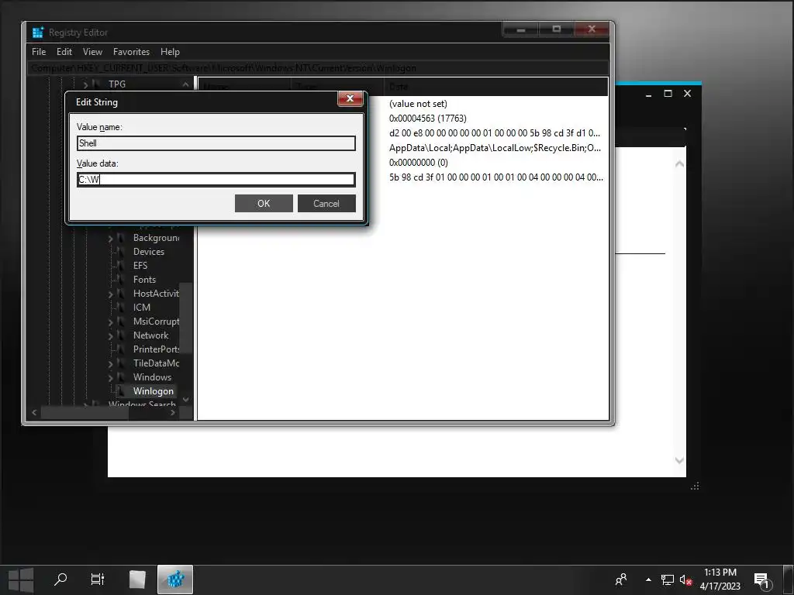Image resolution: width=794 pixels, height=595 pixels.
Task: Cancel the Edit String dialog
Action: pyautogui.click(x=326, y=204)
